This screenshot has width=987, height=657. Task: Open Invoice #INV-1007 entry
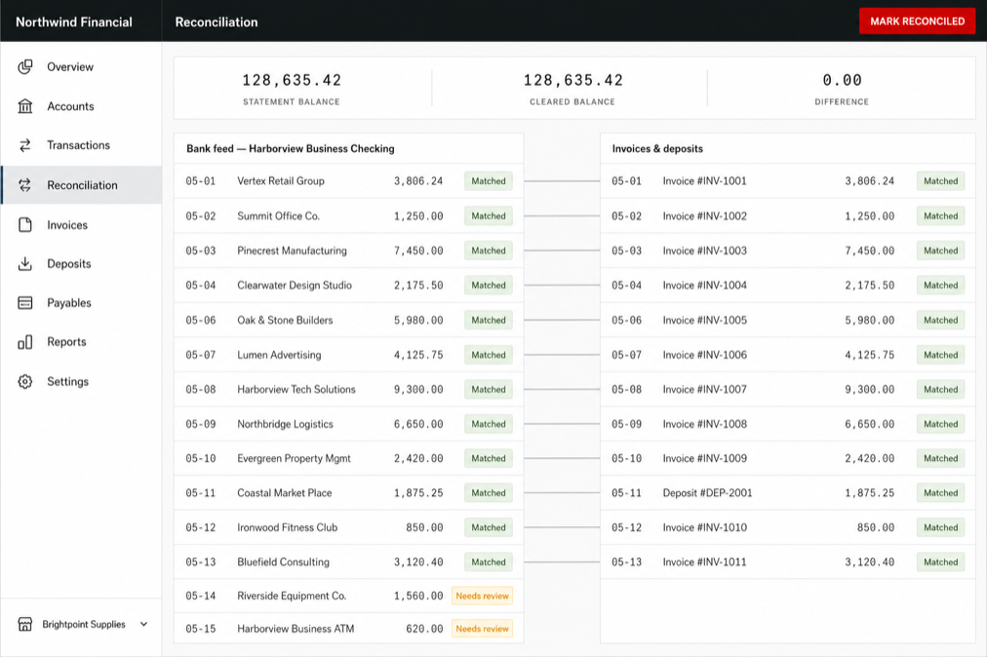tap(787, 390)
